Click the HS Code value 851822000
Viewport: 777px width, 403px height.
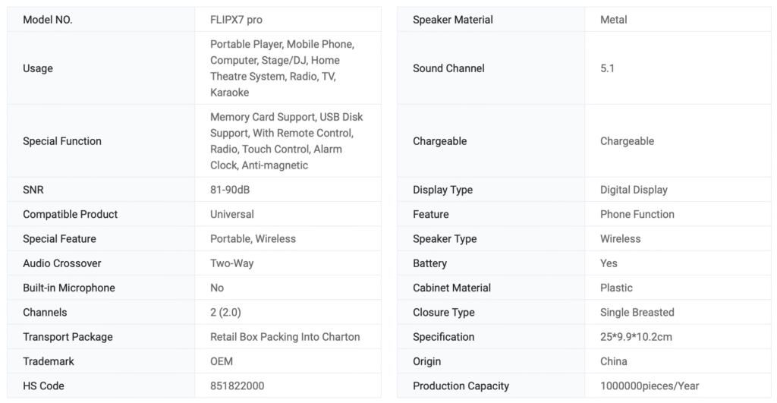238,386
